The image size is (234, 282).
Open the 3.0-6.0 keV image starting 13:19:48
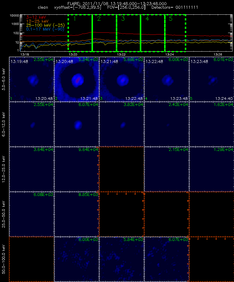pos(31,79)
